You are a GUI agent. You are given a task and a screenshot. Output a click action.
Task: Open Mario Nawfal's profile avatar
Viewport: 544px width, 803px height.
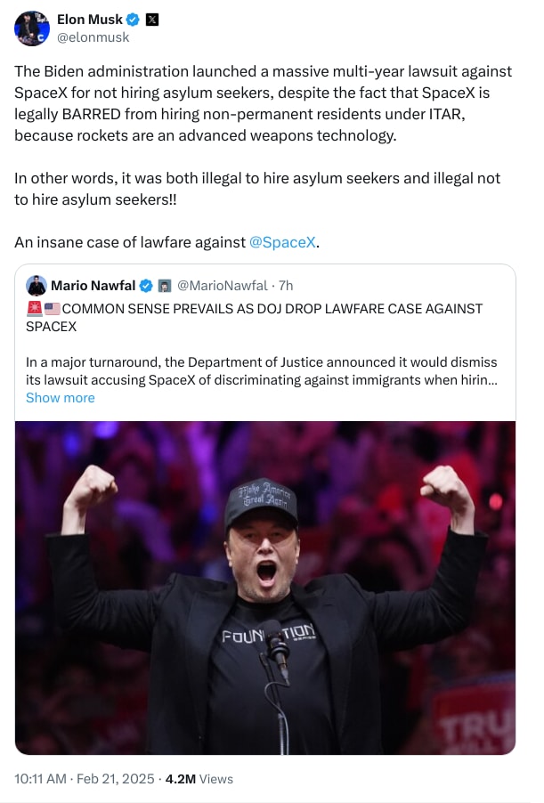pos(37,284)
